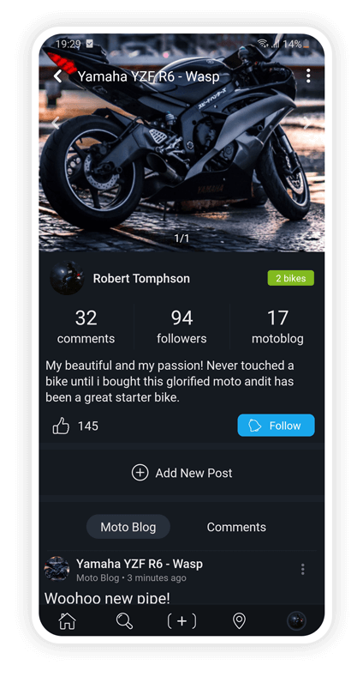Open map location pin in bottom bar
Viewport: 363px width, 677px height.
click(239, 621)
